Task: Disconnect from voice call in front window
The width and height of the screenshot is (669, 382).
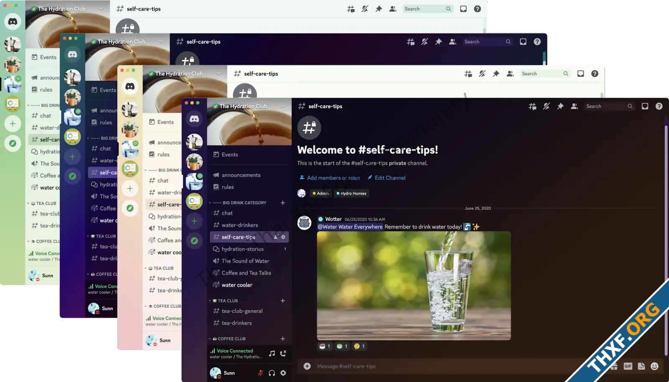Action: click(283, 354)
